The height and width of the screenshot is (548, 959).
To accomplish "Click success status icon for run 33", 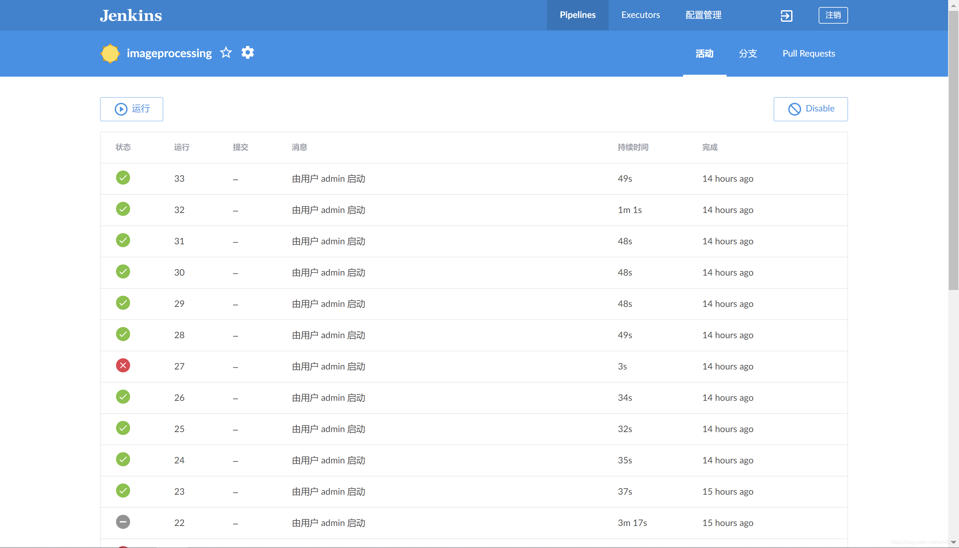I will coord(123,178).
